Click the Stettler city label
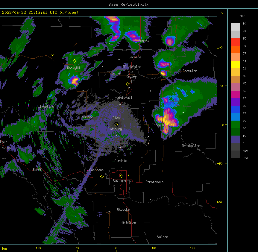Screen dimensions: 258x252 (x=190, y=71)
